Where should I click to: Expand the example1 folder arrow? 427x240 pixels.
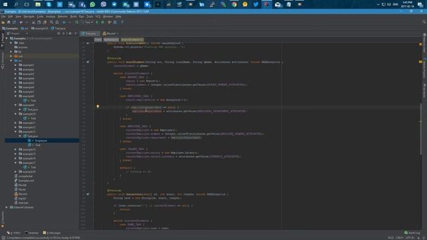click(15, 65)
